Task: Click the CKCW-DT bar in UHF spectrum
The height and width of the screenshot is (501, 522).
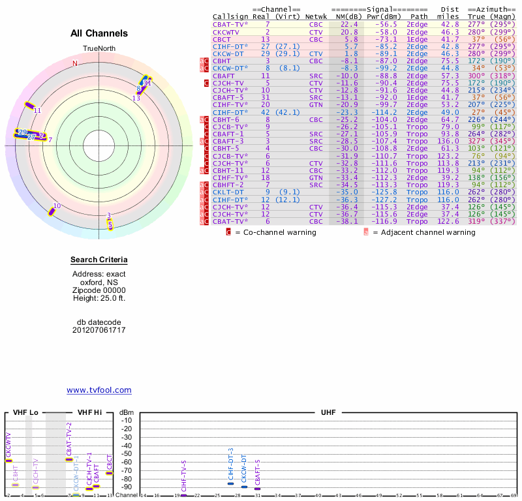Action: point(244,487)
